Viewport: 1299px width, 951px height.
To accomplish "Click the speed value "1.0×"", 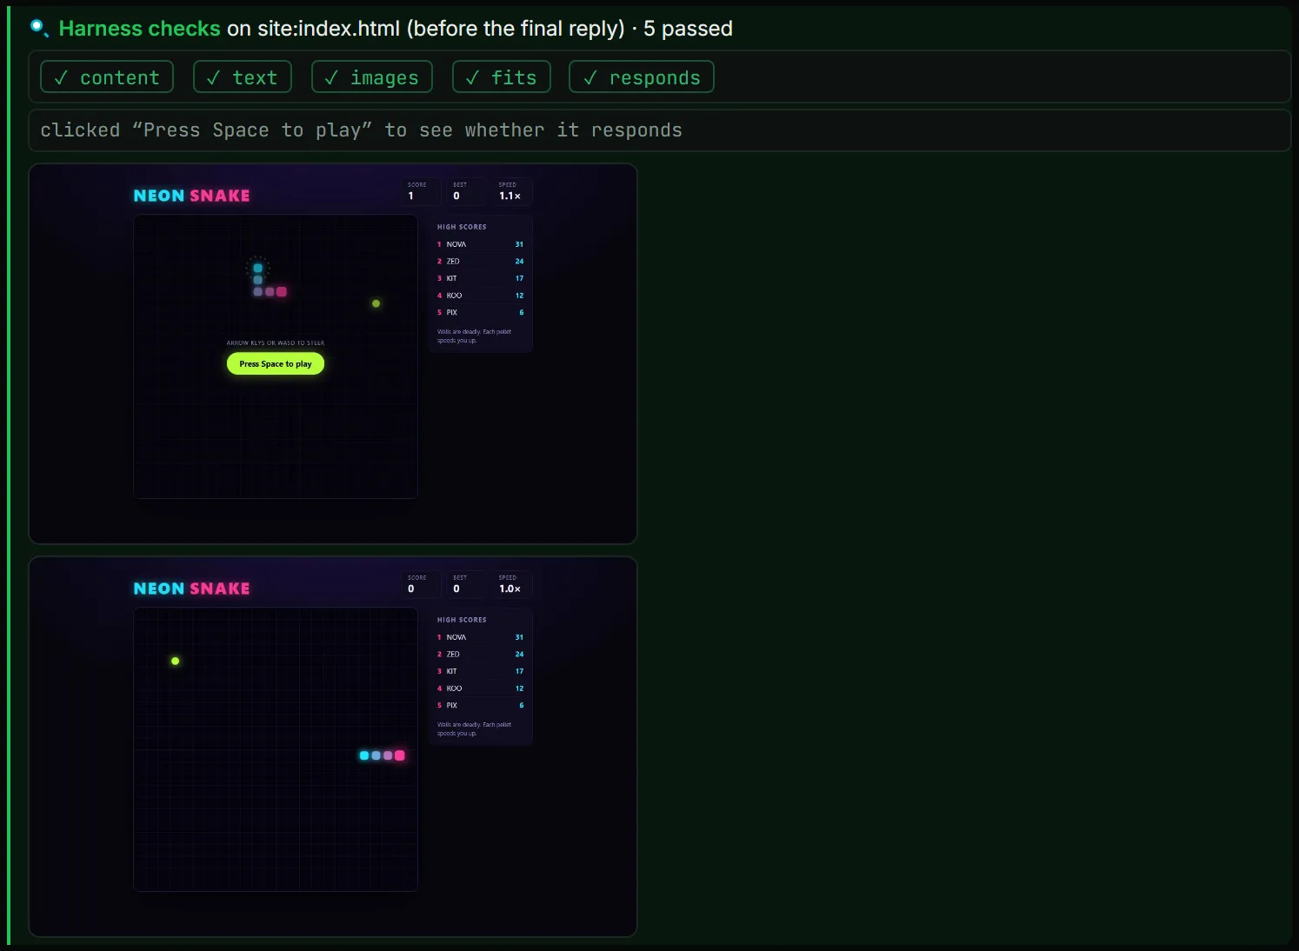I will [x=510, y=589].
